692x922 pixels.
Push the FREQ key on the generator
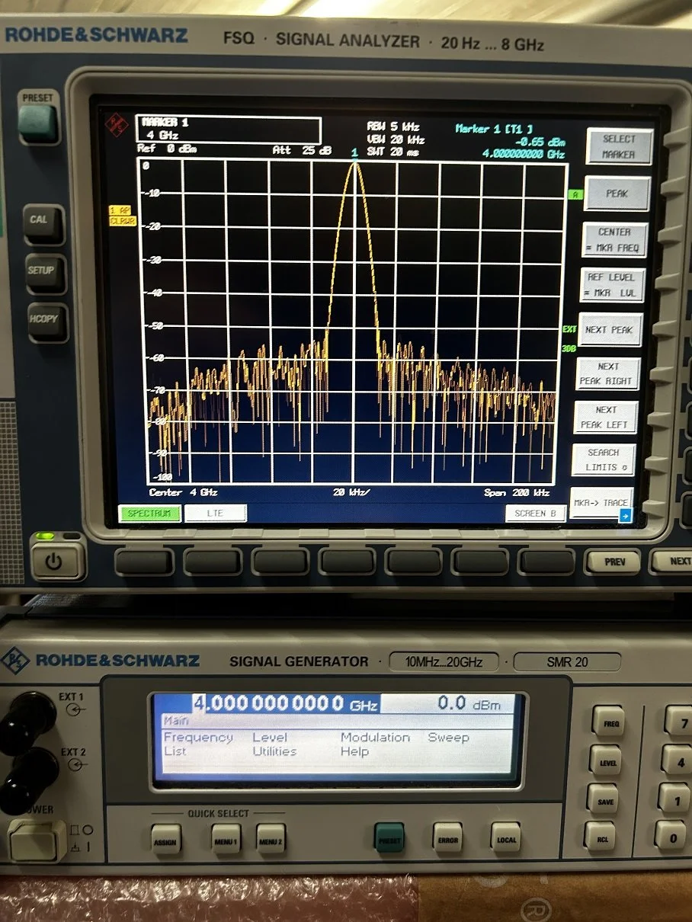point(609,723)
